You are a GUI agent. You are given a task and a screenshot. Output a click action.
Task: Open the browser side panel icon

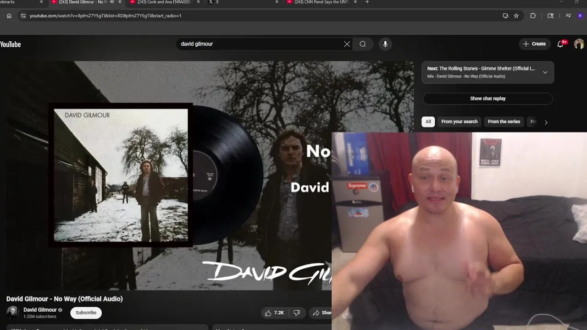[551, 16]
